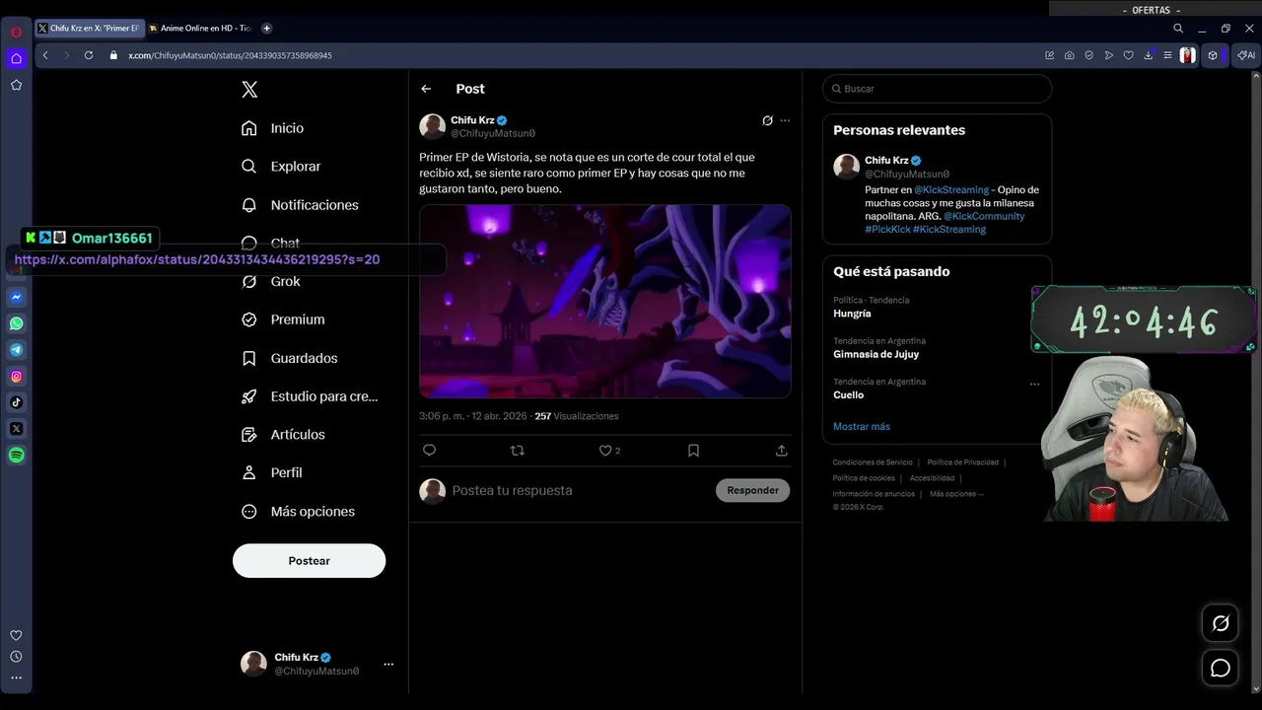Click the Grok floating button bottom right
Screen dimensions: 1262x710
[1221, 623]
